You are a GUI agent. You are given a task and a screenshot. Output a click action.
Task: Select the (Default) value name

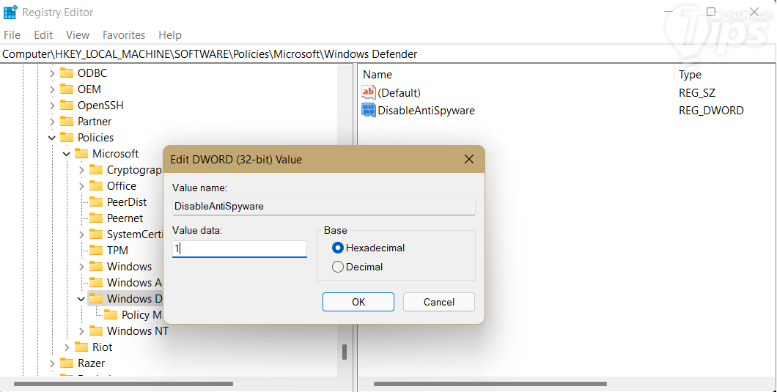click(399, 92)
